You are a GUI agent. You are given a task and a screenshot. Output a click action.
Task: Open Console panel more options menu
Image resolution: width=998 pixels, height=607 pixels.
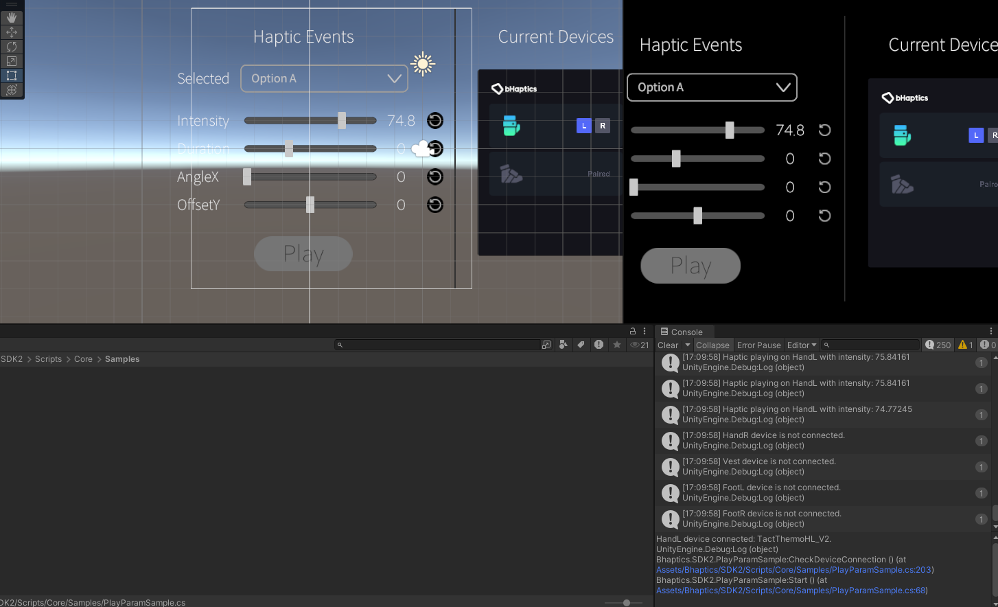point(991,331)
